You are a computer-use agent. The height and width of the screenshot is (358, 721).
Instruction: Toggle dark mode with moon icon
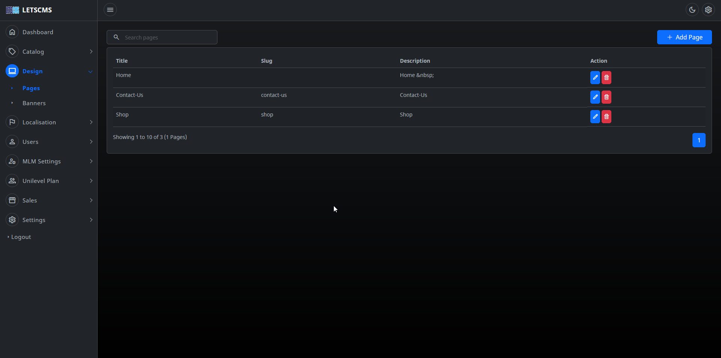click(x=692, y=10)
